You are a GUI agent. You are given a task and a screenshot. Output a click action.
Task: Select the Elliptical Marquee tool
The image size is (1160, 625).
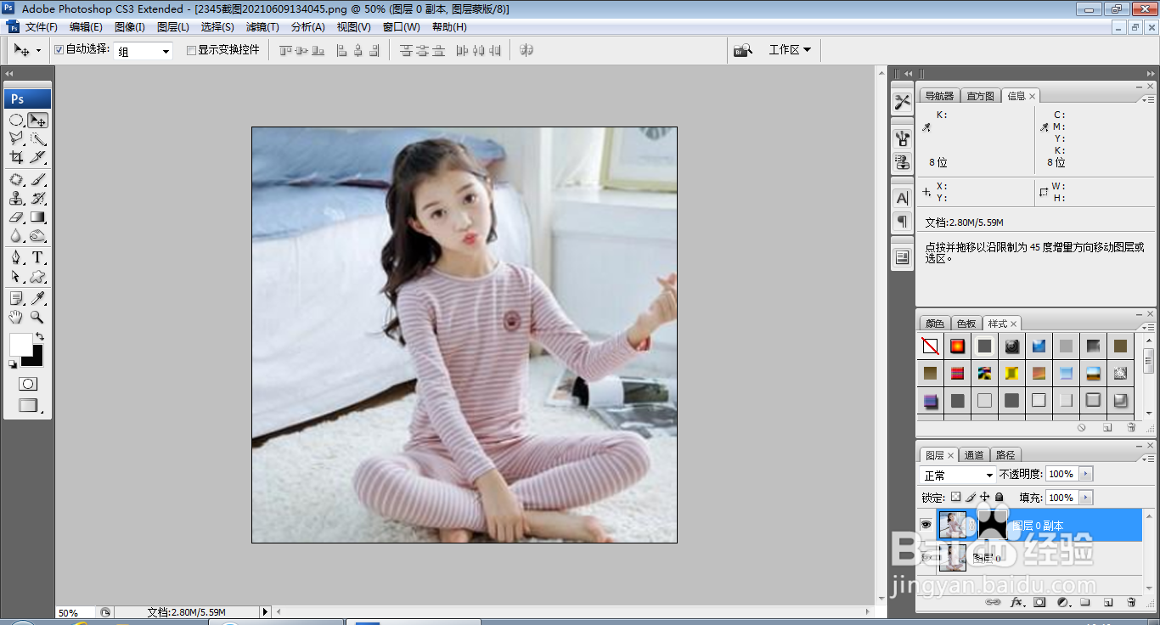[16, 121]
